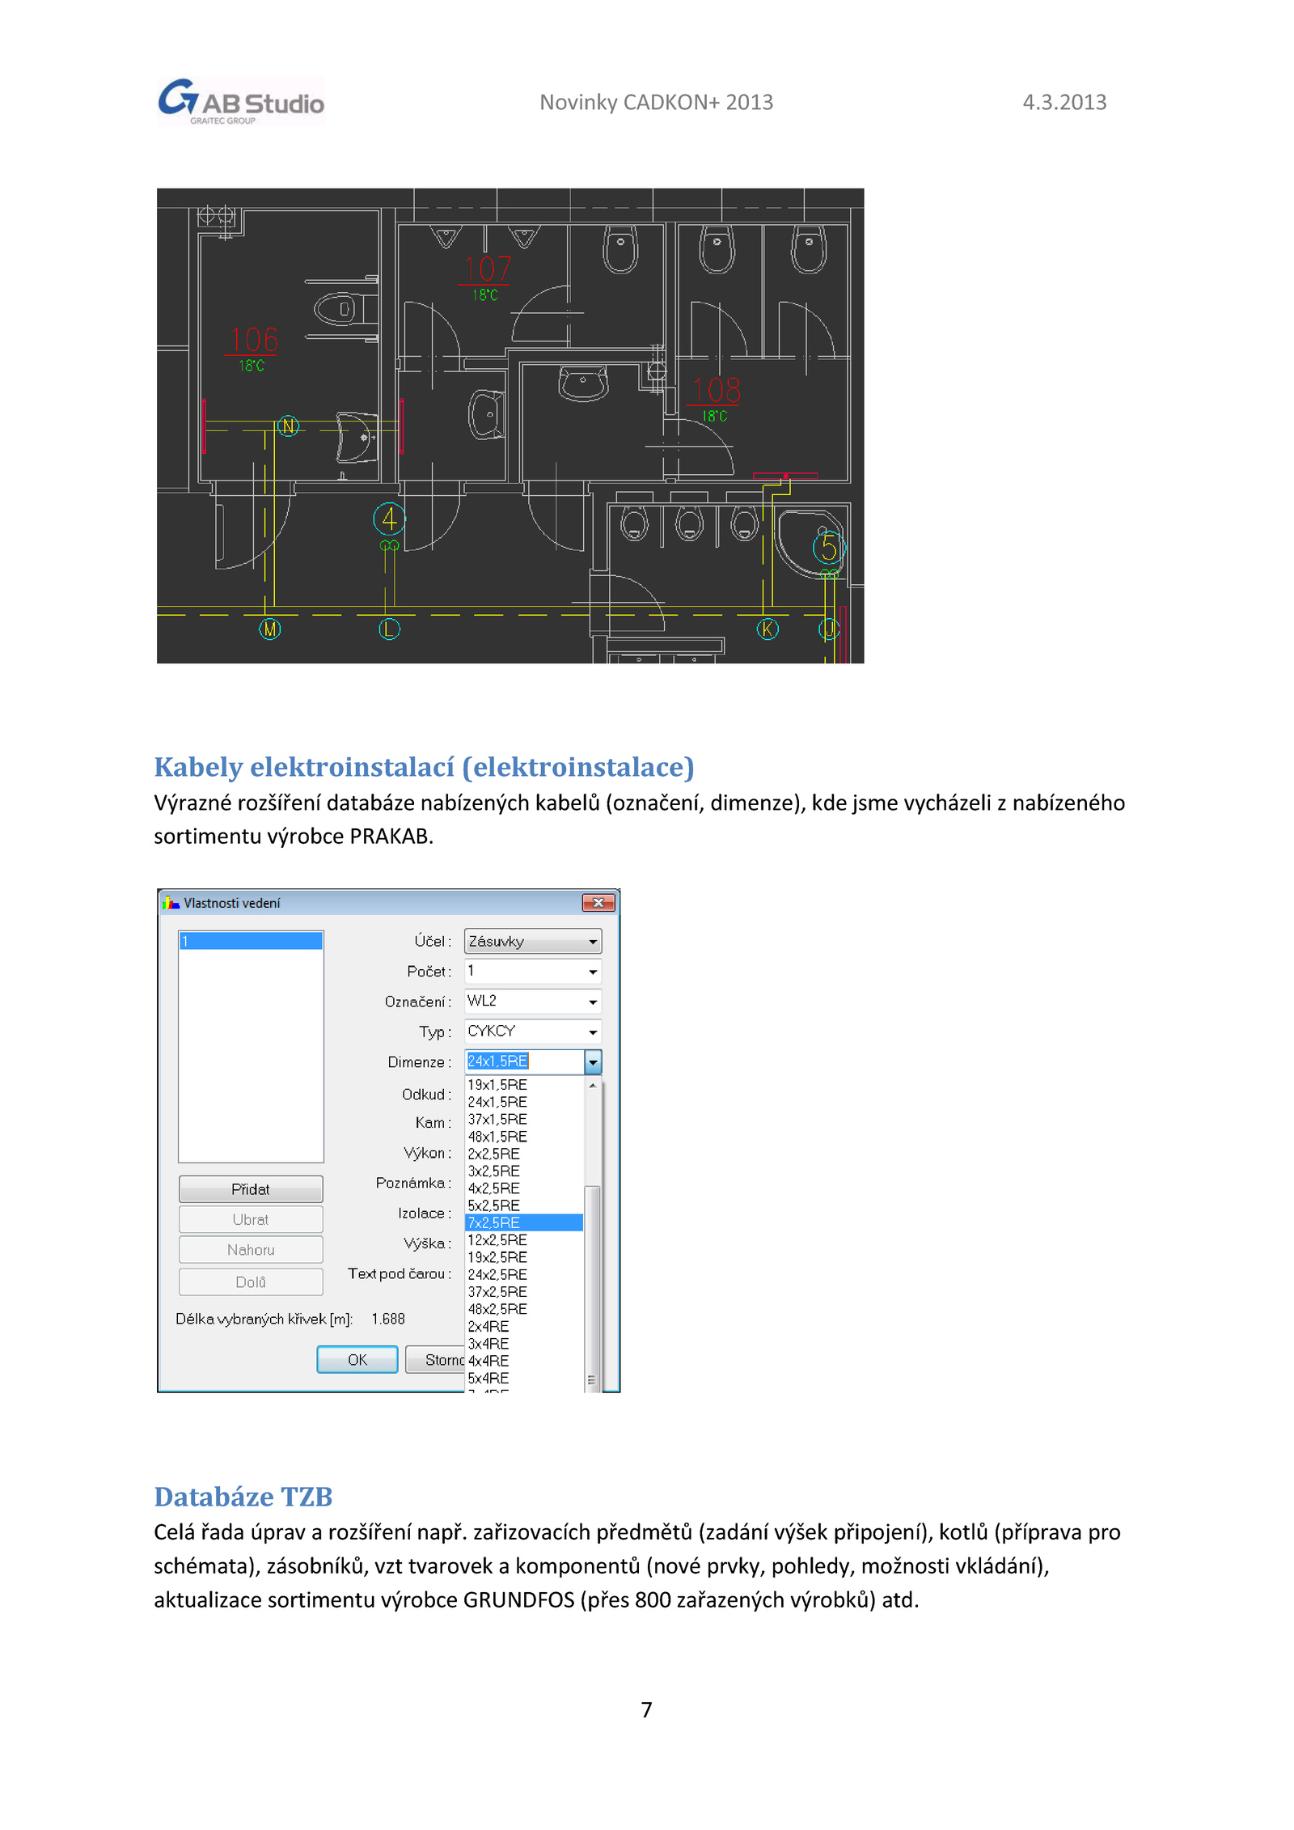Click circled marker M in drawing
The image size is (1294, 1830).
(x=270, y=629)
